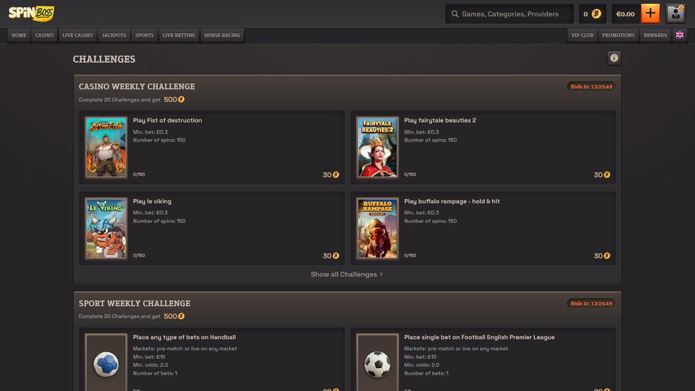Click the search magnifier icon
The width and height of the screenshot is (695, 391).
click(x=455, y=14)
